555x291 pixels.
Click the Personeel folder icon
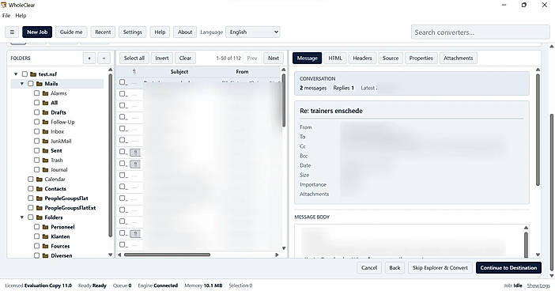[45, 227]
